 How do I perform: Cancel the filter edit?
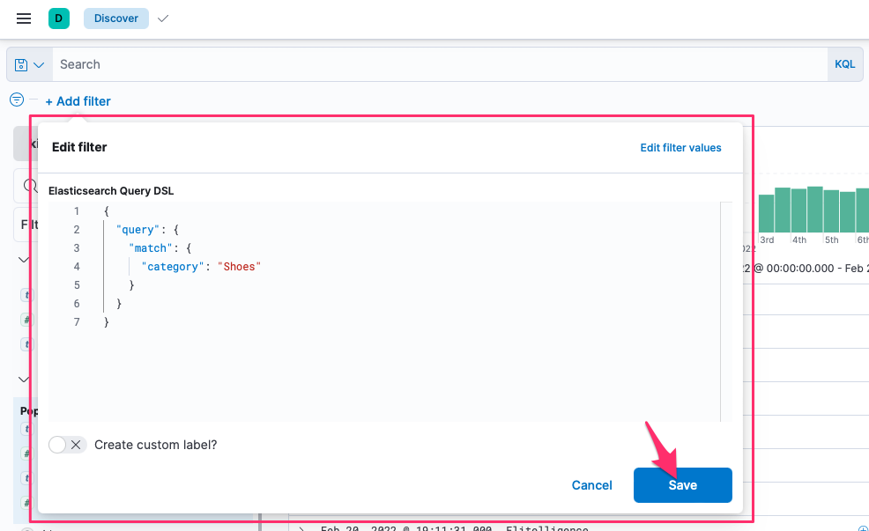(x=591, y=485)
